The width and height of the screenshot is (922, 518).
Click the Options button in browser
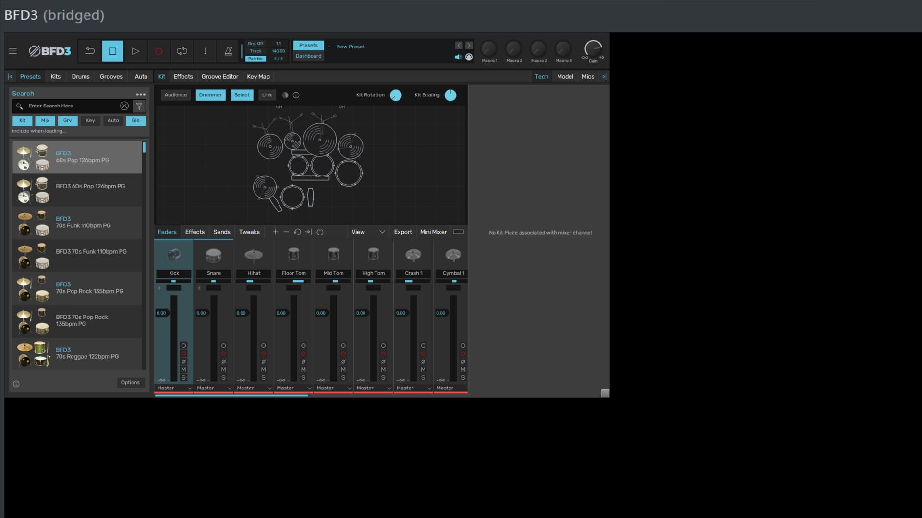pos(130,383)
